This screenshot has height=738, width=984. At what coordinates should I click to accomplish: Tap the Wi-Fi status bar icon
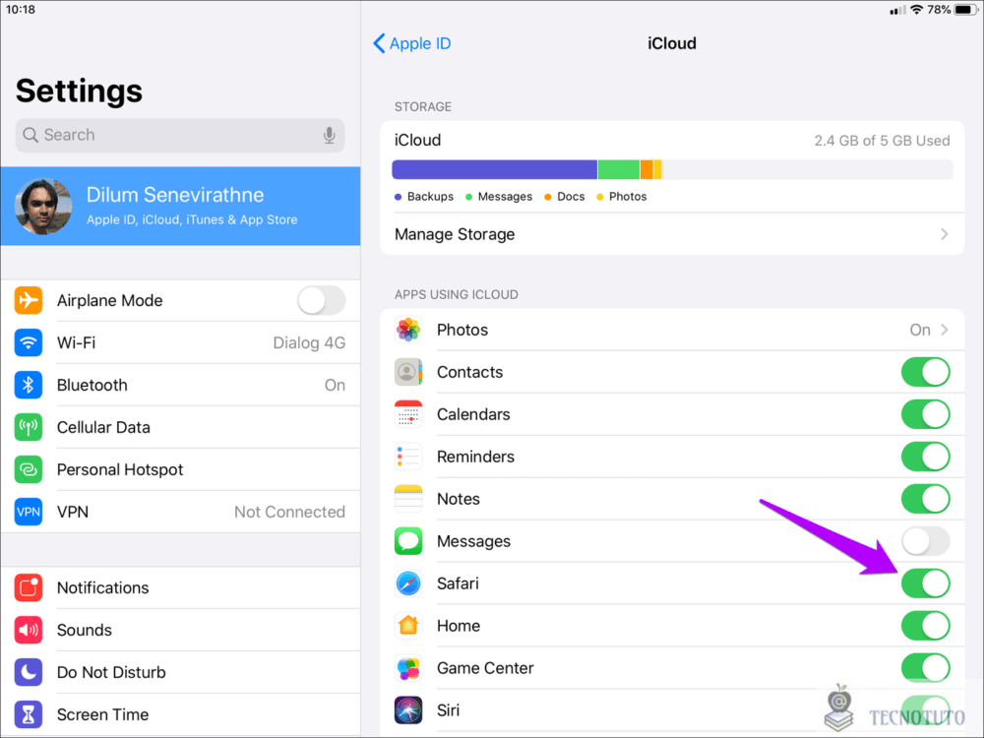click(x=917, y=10)
